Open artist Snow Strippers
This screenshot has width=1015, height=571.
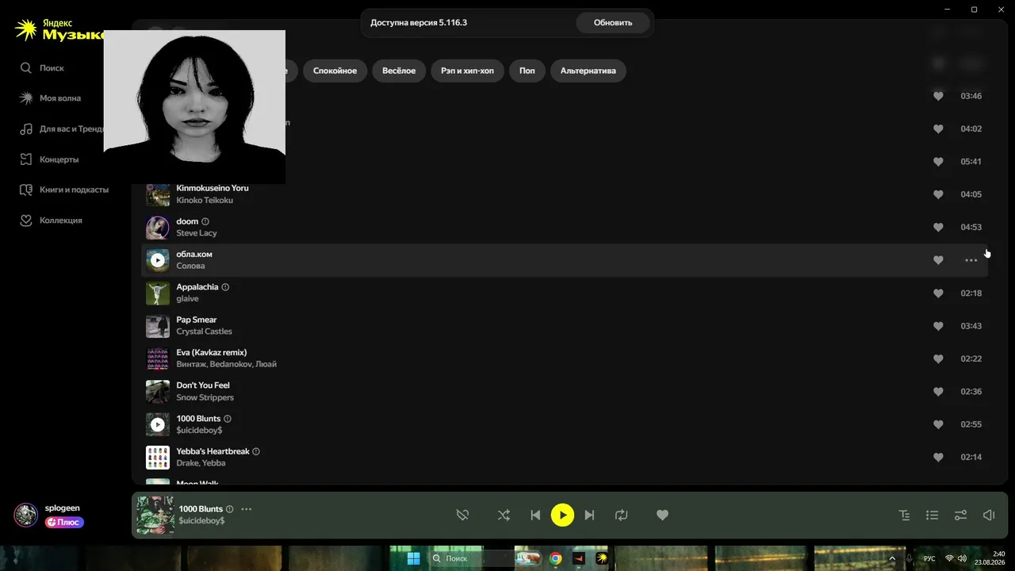(x=205, y=397)
